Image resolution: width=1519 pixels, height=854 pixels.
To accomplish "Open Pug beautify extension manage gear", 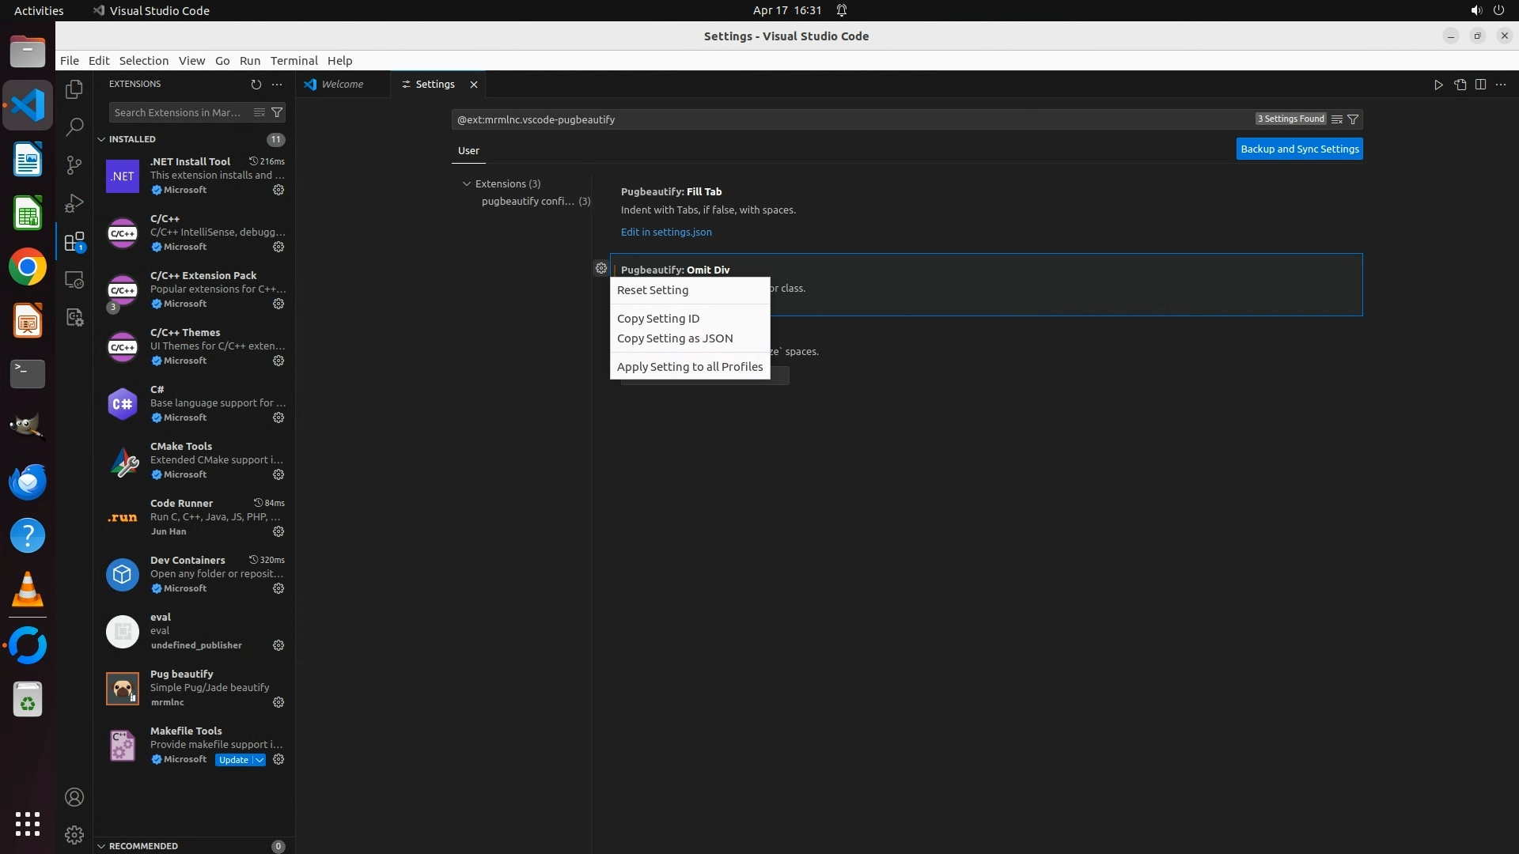I will (x=278, y=702).
